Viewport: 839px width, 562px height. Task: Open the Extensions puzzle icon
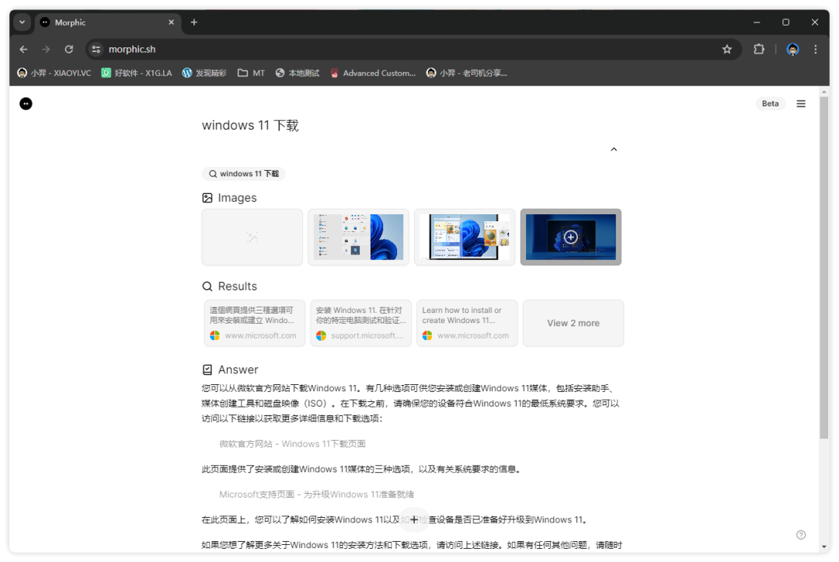759,49
